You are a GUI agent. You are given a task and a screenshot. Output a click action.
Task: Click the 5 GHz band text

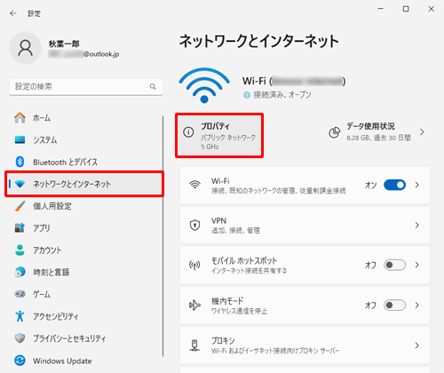[x=210, y=147]
